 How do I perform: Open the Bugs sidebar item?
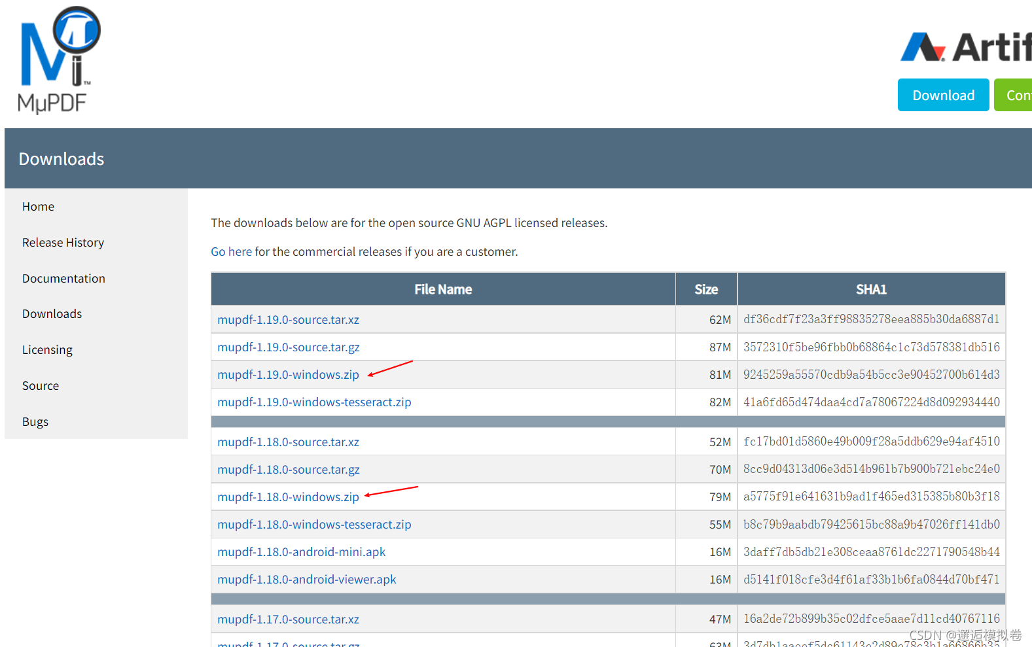coord(35,422)
